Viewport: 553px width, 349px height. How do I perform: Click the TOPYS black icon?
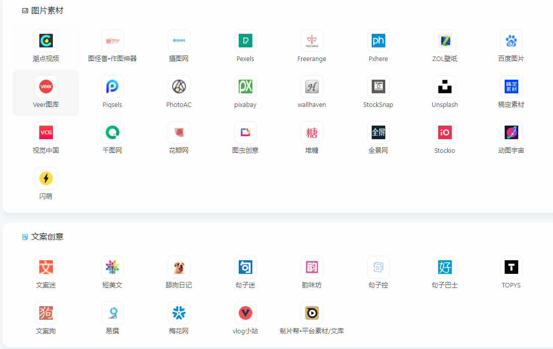click(x=511, y=267)
